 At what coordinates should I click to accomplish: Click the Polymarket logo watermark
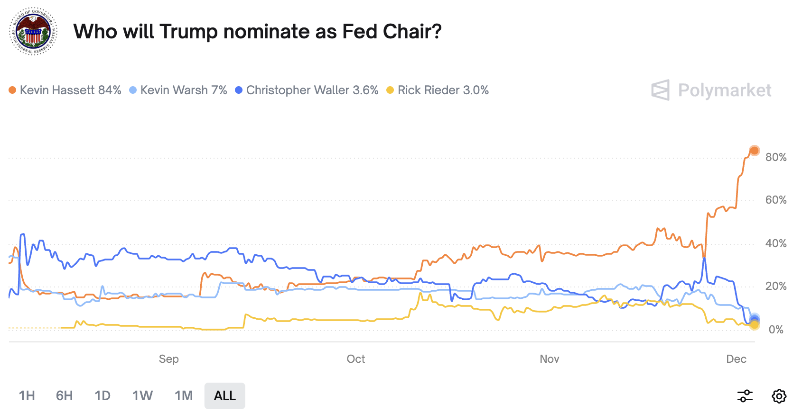pyautogui.click(x=711, y=90)
